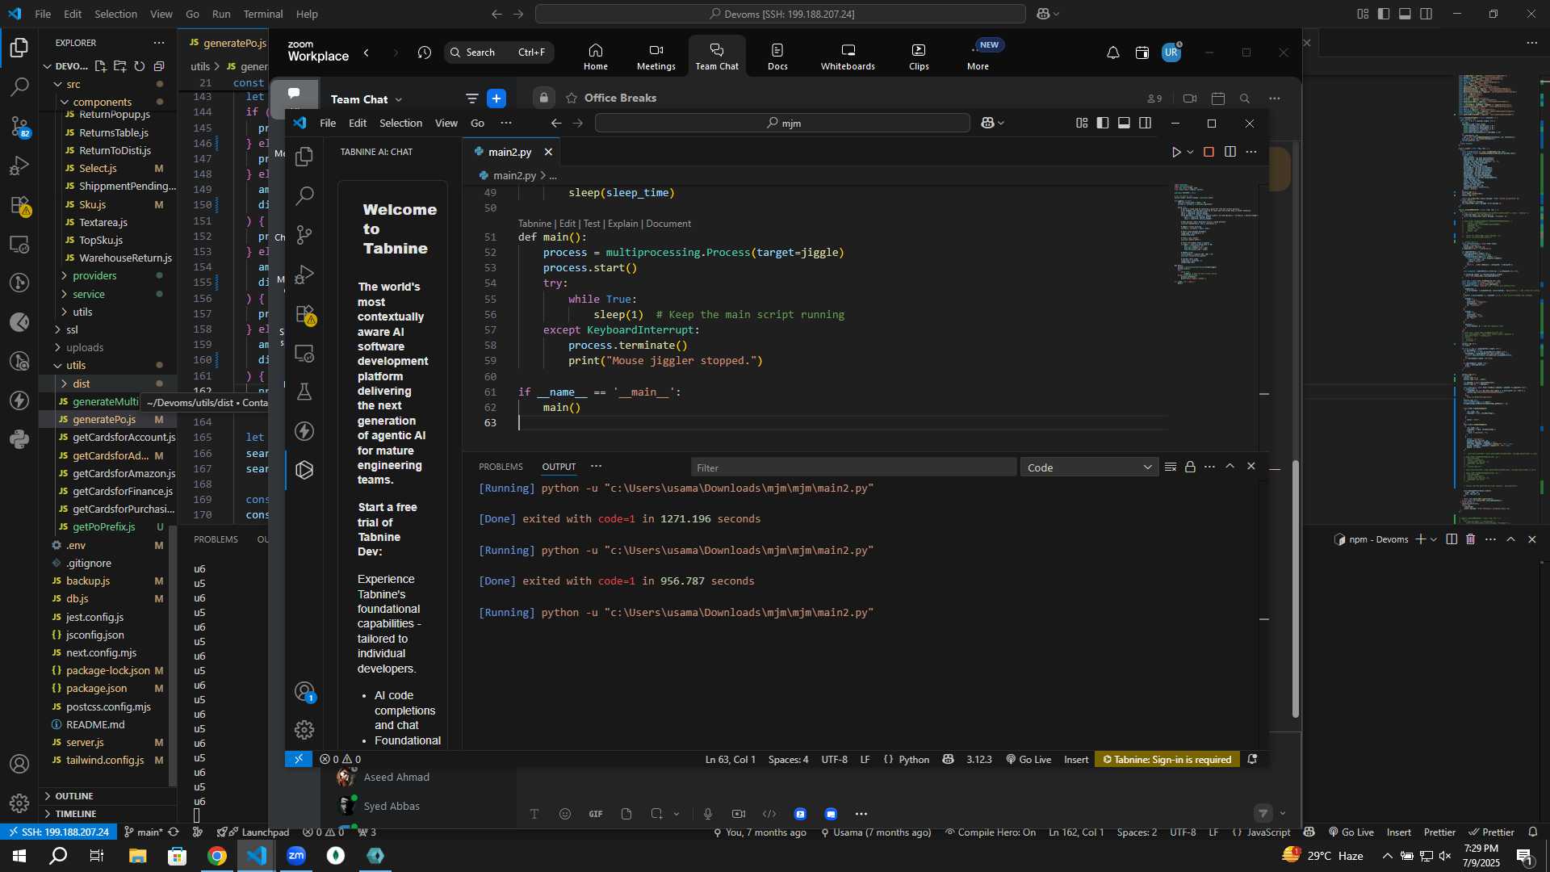Split the main2.py editor right
The image size is (1550, 872).
click(x=1230, y=152)
